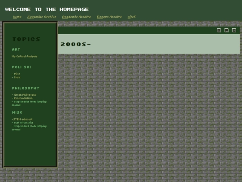The width and height of the screenshot is (242, 182).
Task: Click 'stop header from jumping around' under Misc heading
Action: pos(29,128)
